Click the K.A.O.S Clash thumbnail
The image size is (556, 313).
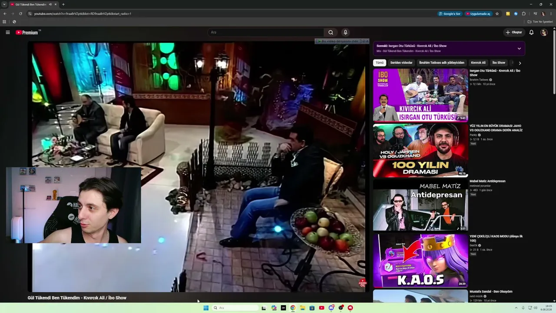click(420, 261)
